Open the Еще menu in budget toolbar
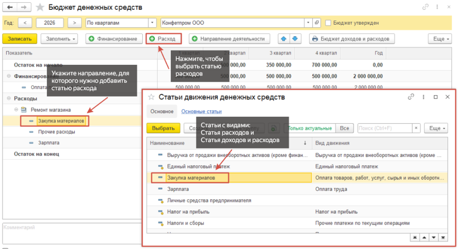The width and height of the screenshot is (458, 249). [440, 39]
